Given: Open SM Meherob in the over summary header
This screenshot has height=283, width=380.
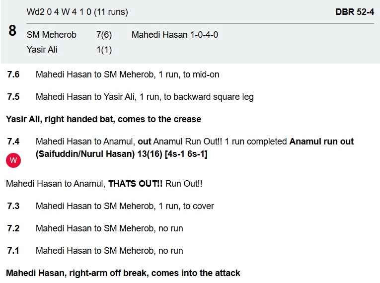Looking at the screenshot, I should coord(50,34).
